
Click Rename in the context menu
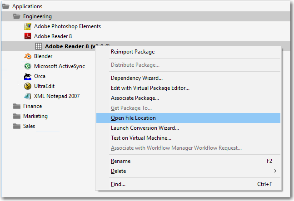tap(120, 161)
